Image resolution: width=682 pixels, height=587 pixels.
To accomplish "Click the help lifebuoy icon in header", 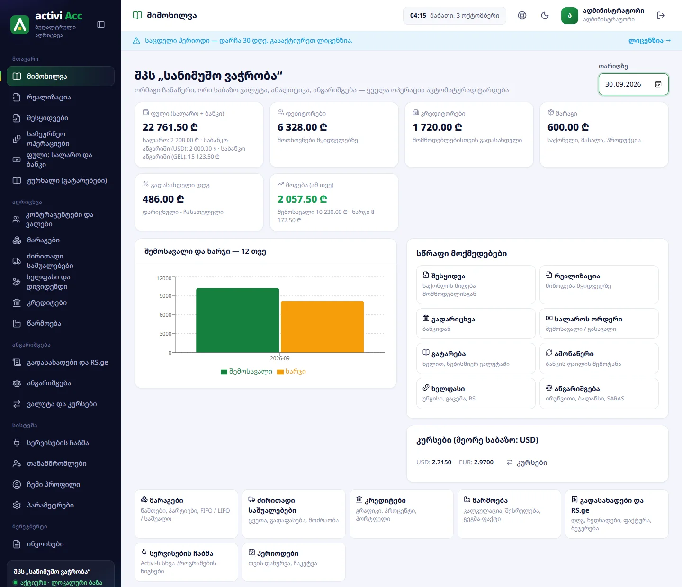I will 522,15.
